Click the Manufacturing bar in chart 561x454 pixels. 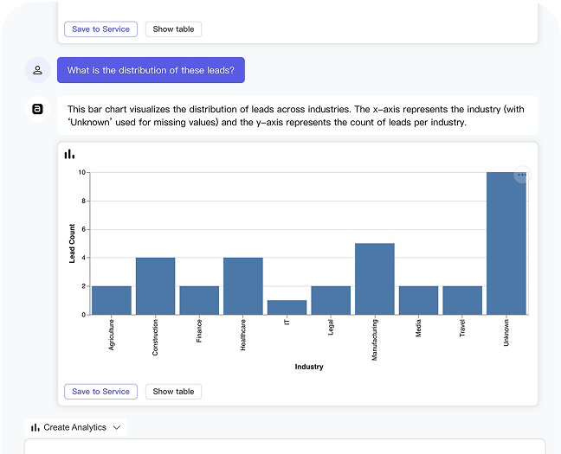pyautogui.click(x=375, y=279)
